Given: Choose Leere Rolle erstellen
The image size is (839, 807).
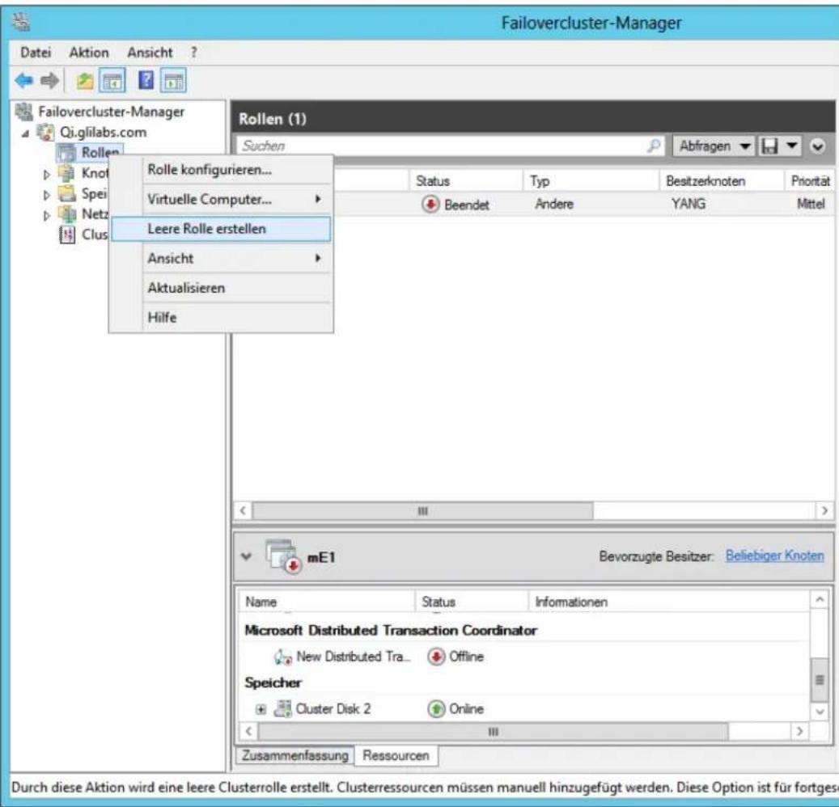Looking at the screenshot, I should click(221, 229).
